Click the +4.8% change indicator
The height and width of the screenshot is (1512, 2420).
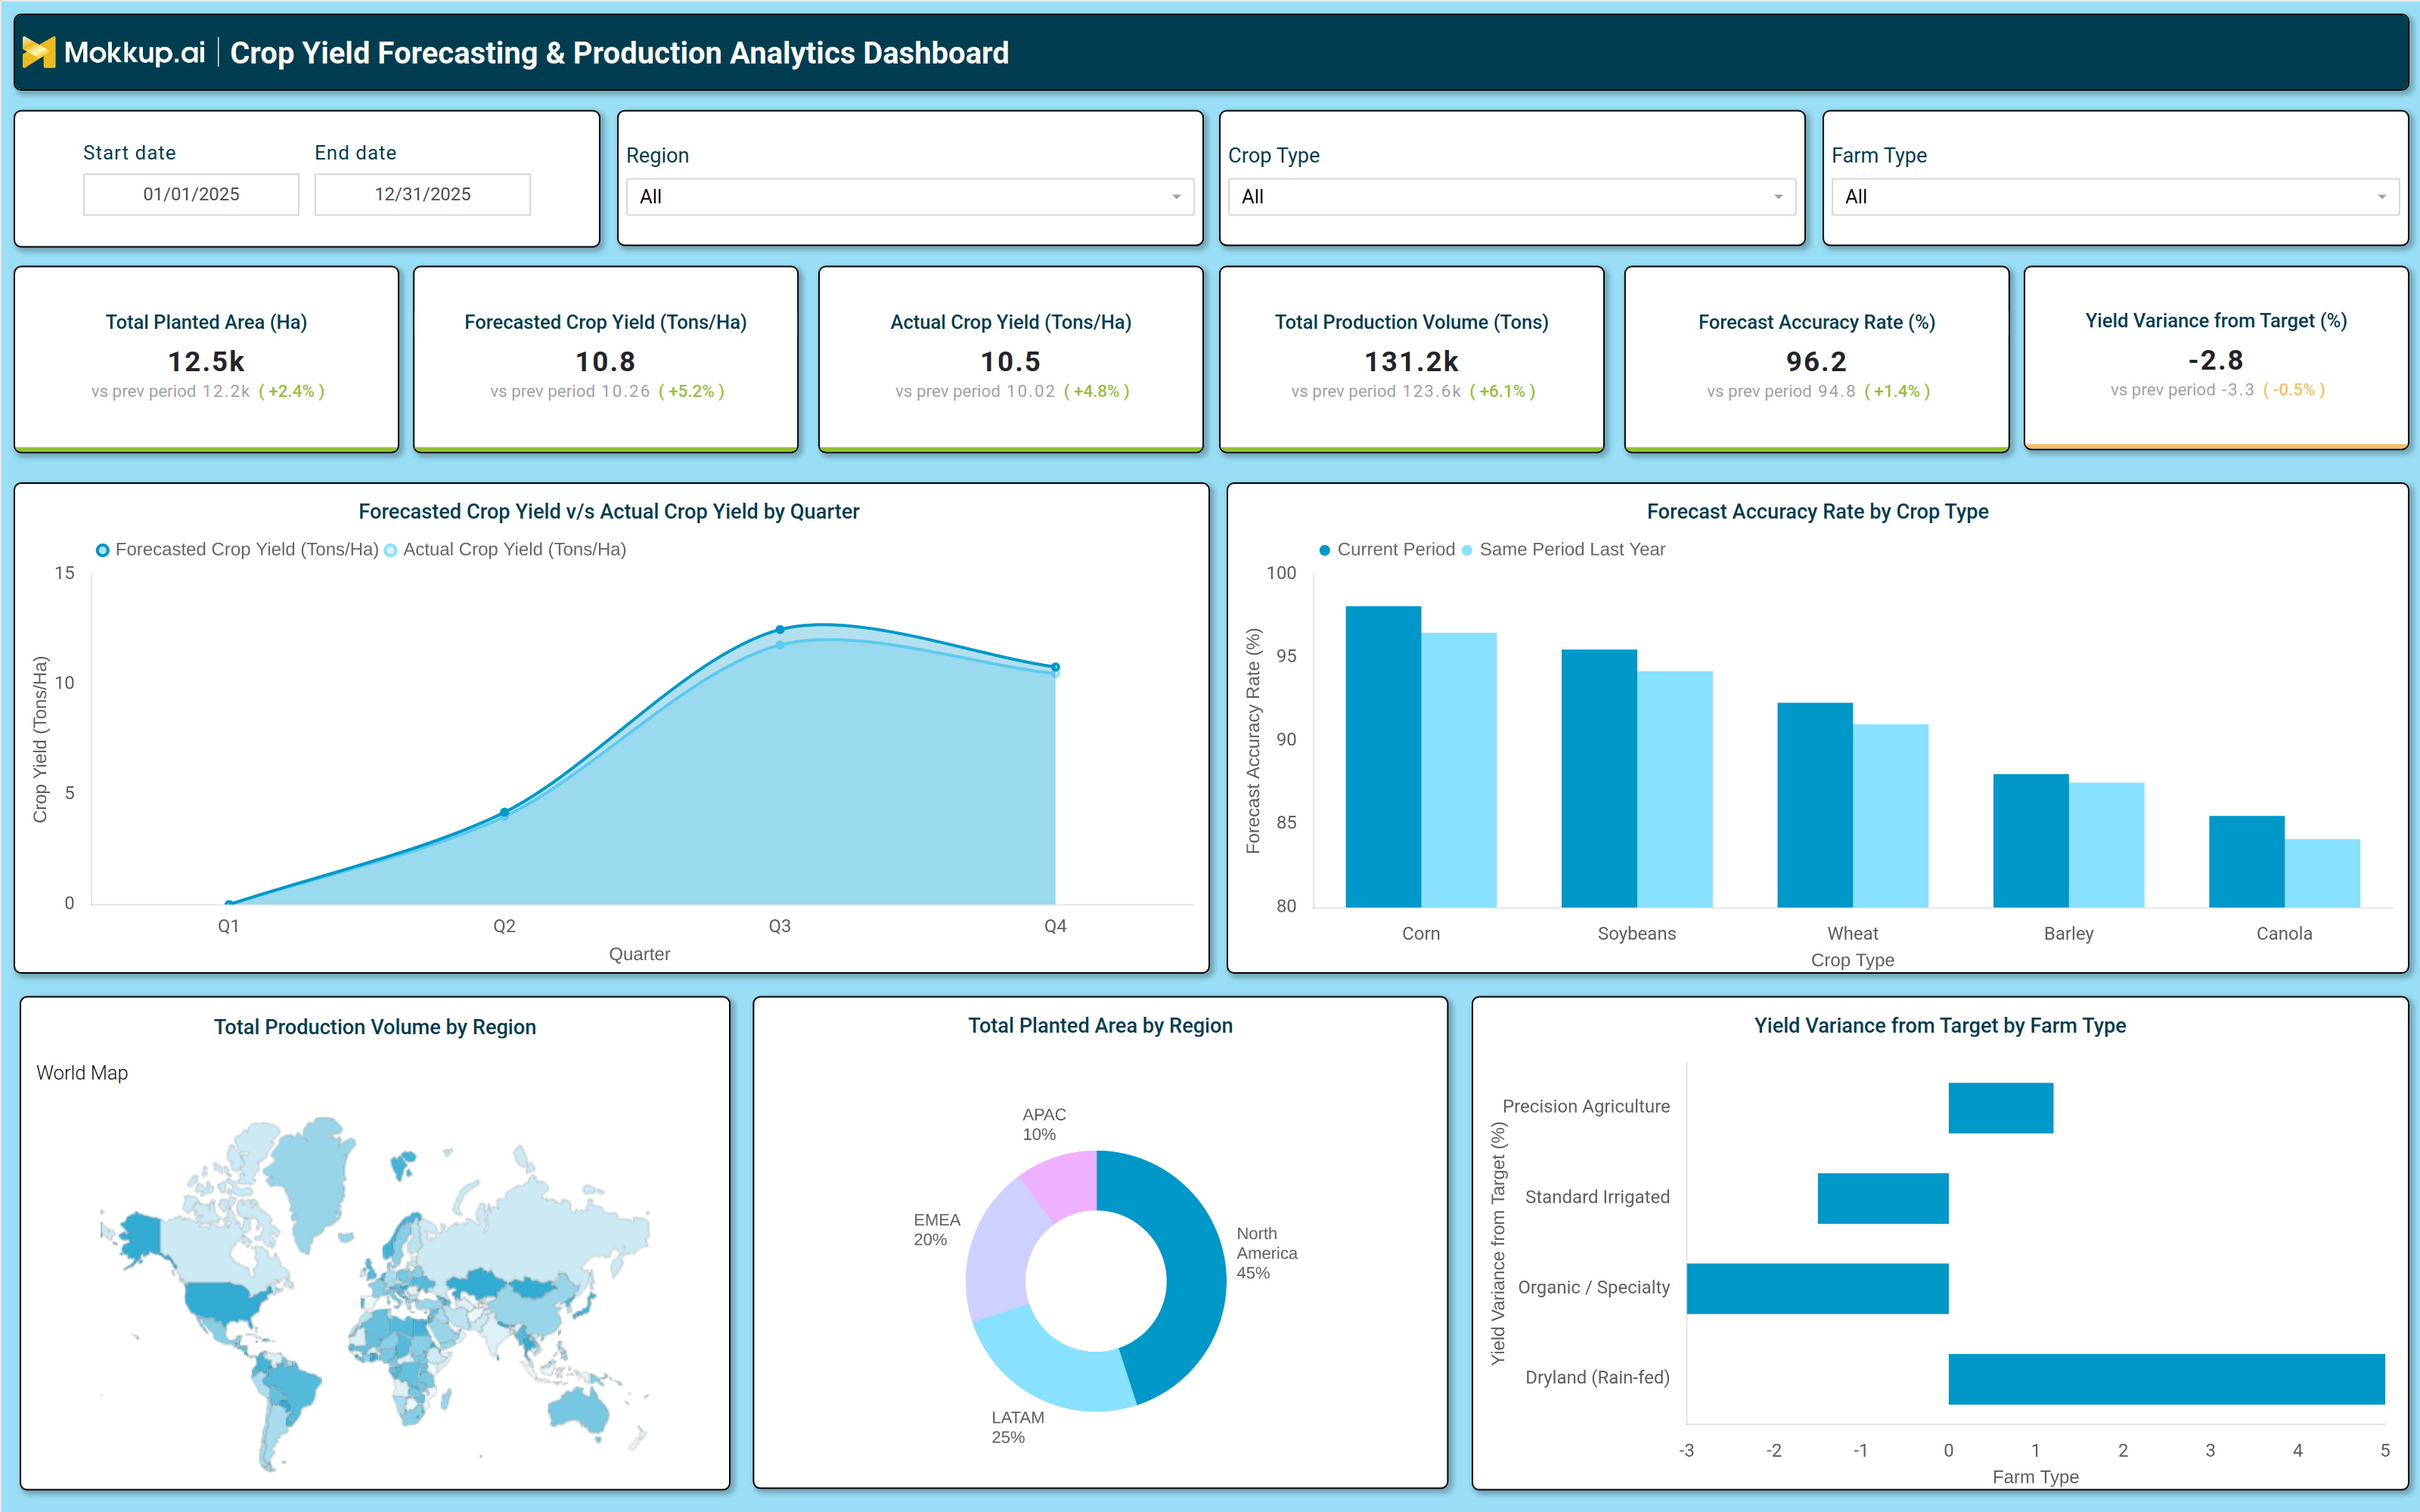pyautogui.click(x=1096, y=391)
